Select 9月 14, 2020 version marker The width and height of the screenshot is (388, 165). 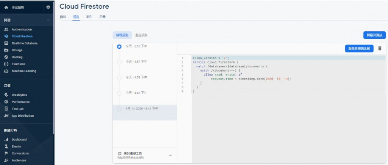coord(119,109)
